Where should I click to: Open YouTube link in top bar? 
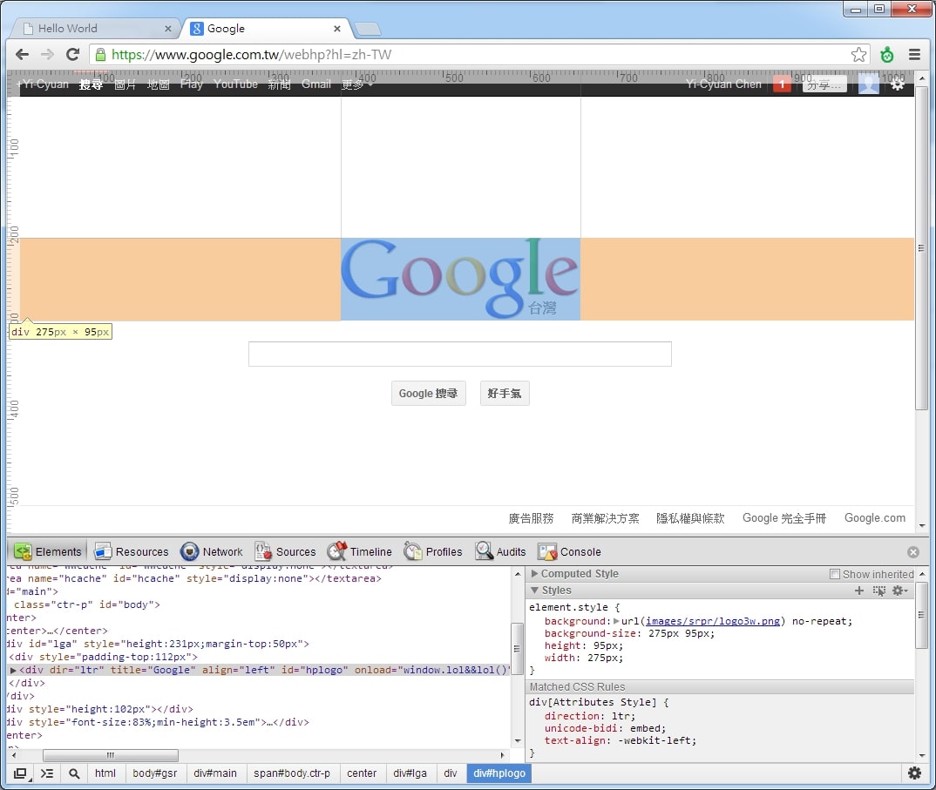236,84
